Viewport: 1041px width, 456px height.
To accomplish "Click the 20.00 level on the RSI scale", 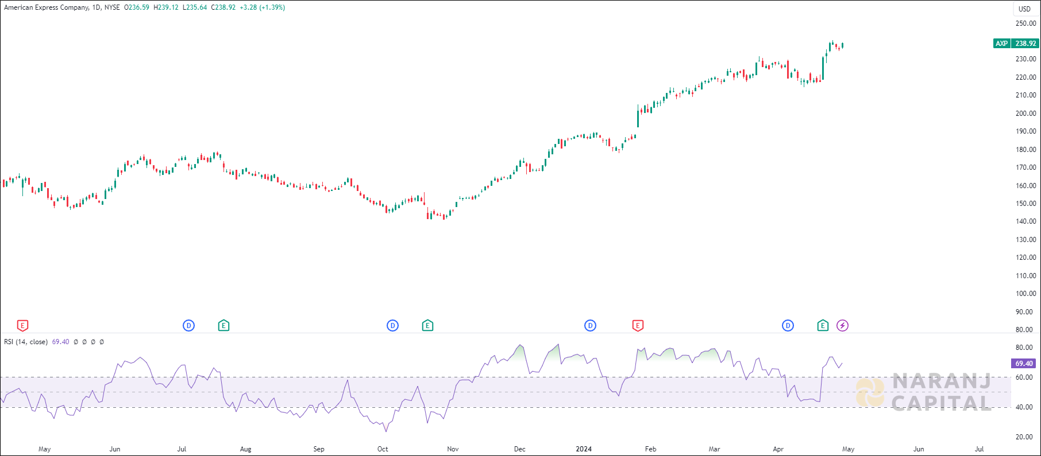I will pos(1024,437).
